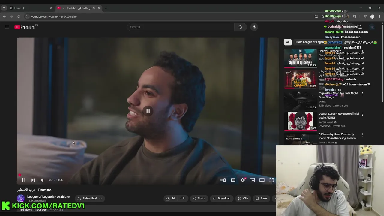384x216 pixels.
Task: Switch to the miniplayer
Action: tap(252, 180)
